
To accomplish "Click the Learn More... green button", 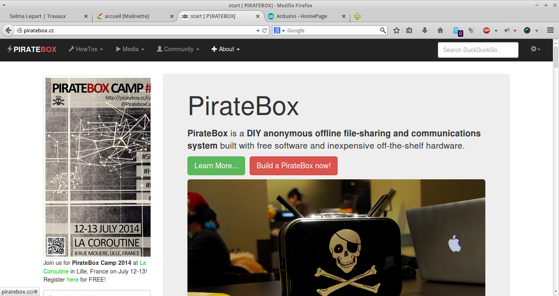I will (216, 166).
